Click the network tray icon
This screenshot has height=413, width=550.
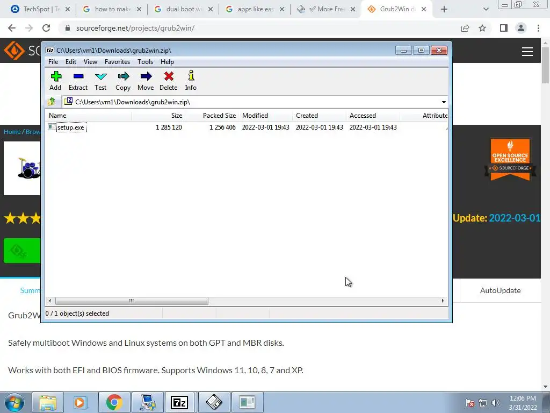click(483, 403)
